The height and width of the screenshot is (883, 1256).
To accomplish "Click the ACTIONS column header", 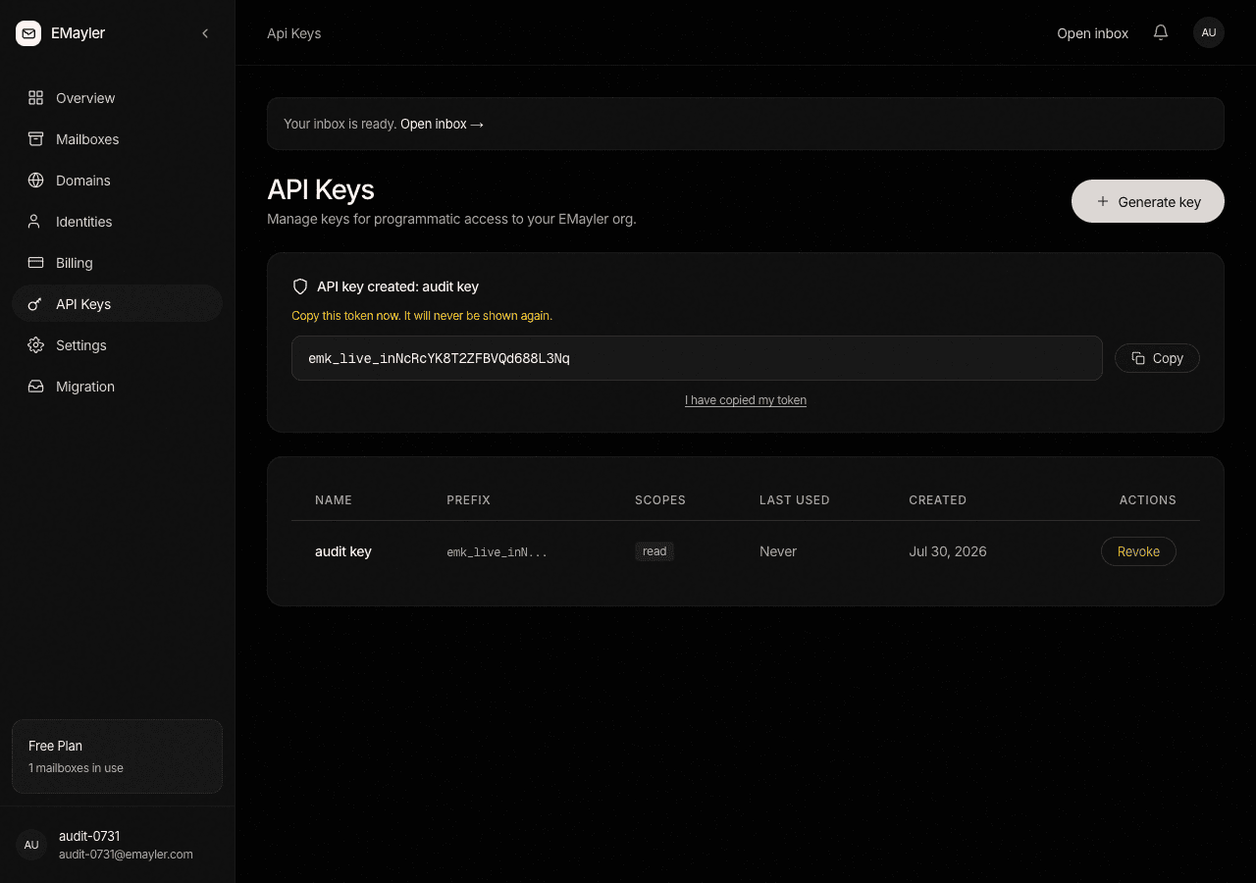I will (x=1148, y=500).
